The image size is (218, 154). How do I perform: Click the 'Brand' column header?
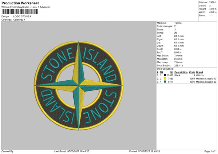click(199, 72)
